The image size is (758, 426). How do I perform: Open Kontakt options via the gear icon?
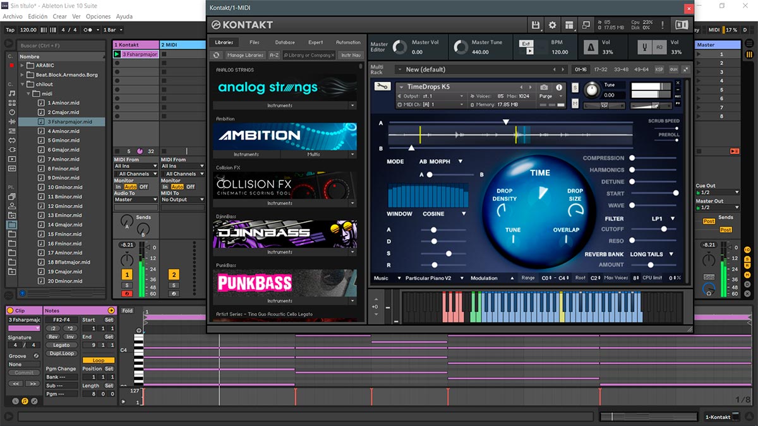[x=553, y=25]
